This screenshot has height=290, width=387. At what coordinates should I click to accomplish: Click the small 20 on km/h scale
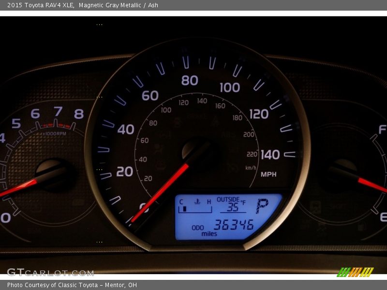point(148,178)
